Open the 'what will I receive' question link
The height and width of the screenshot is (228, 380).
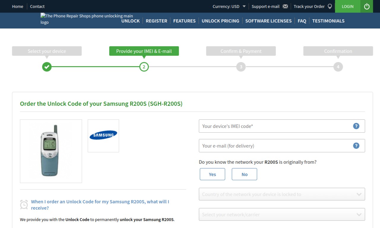tap(100, 205)
